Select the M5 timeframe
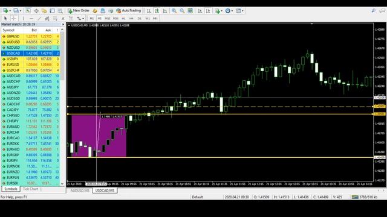 99,19
